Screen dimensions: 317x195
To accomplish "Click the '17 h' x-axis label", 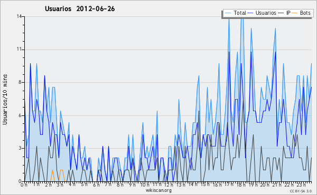I will 229,184.
